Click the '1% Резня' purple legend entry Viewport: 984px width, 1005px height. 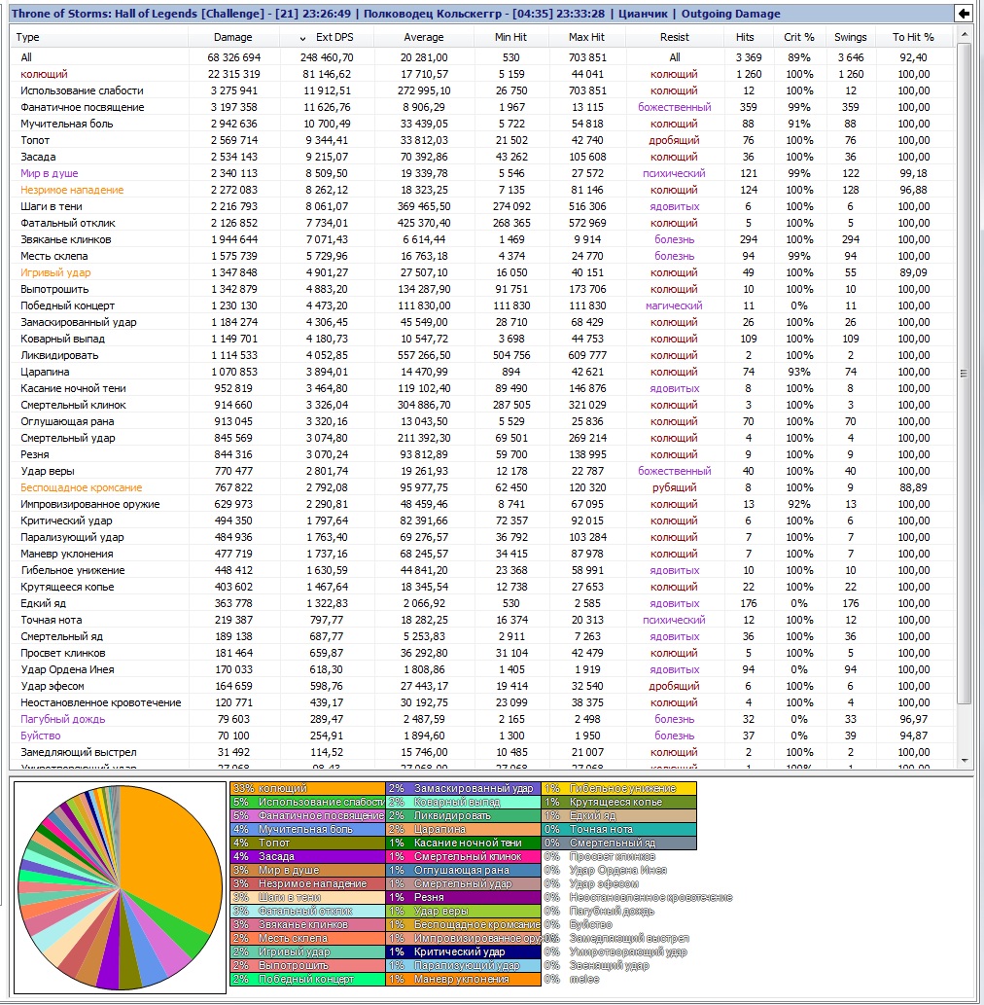(x=463, y=898)
